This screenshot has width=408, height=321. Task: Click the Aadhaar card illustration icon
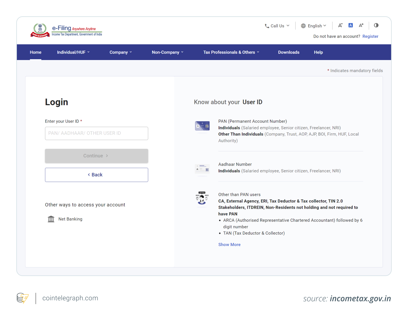click(x=202, y=169)
